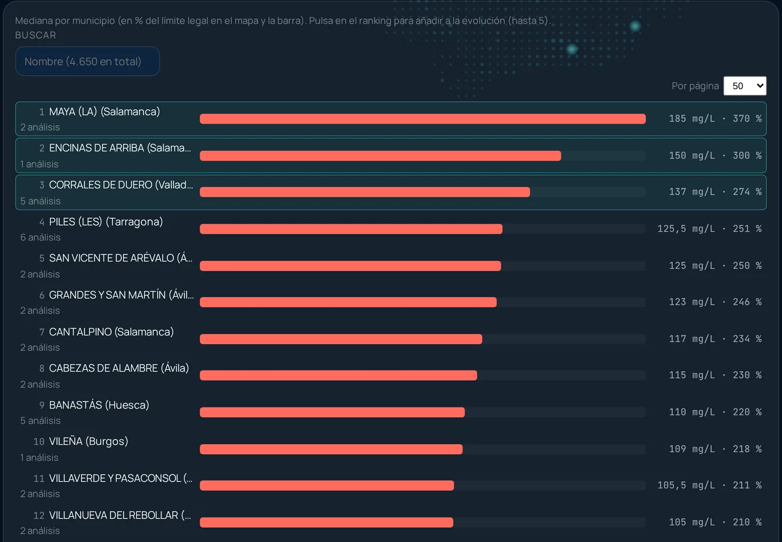
Task: Pick GRANDES Y SAN MARTÍN municipality
Action: 391,302
